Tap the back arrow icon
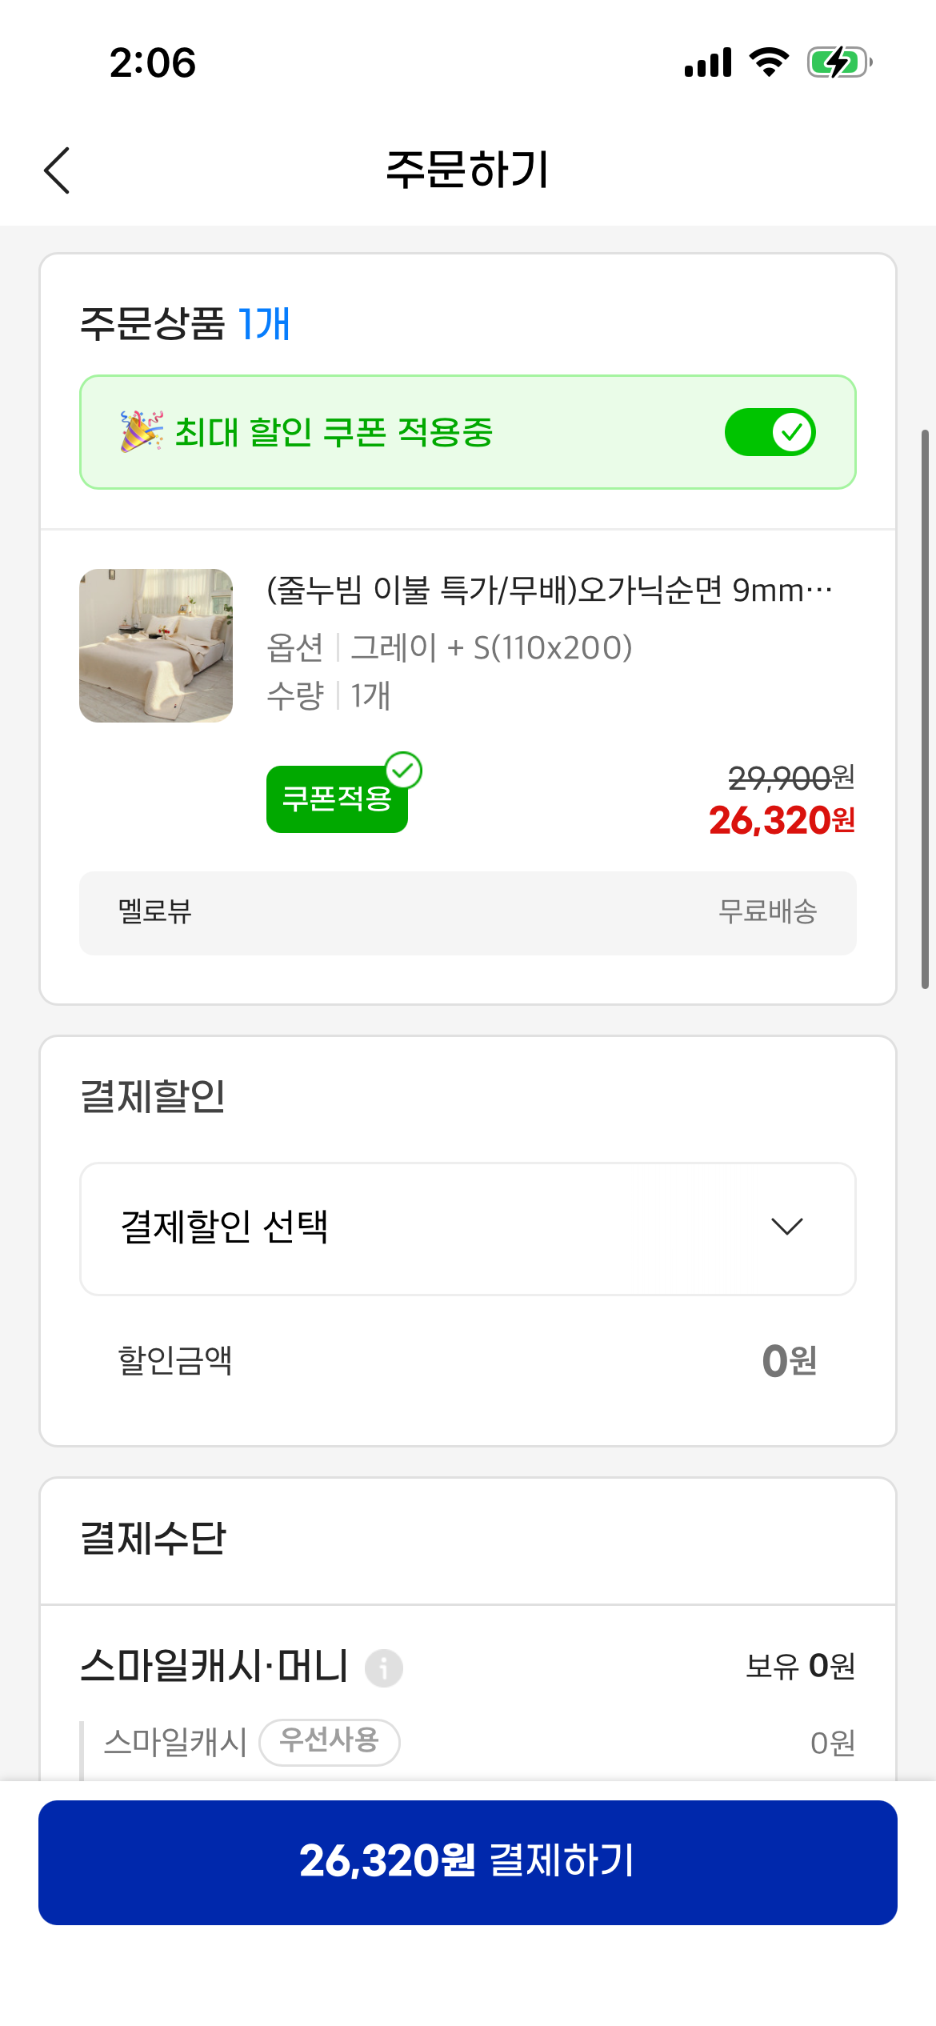936x2026 pixels. [57, 170]
